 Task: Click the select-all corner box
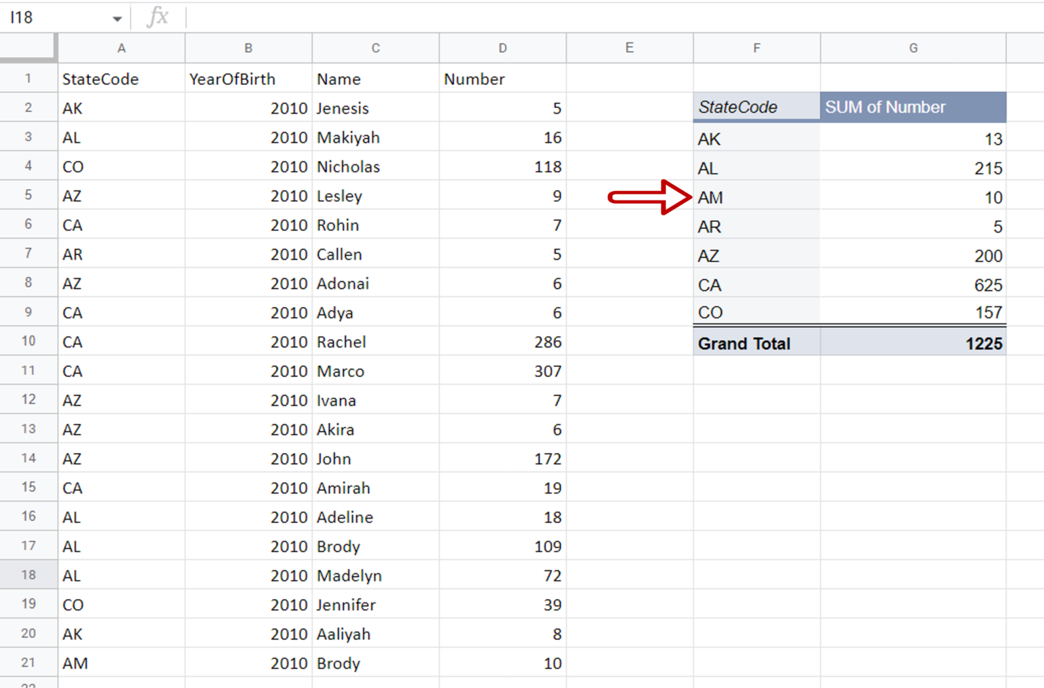click(x=28, y=48)
